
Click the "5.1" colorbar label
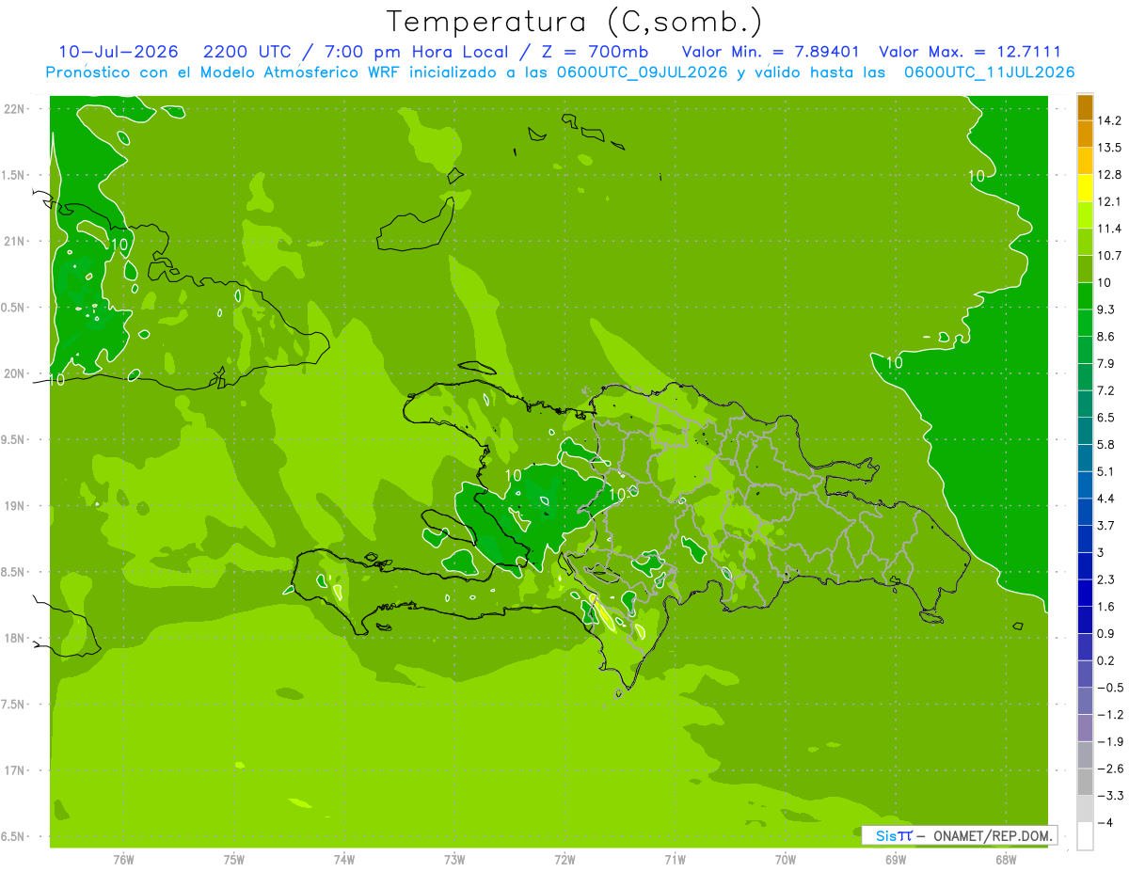pos(1105,471)
